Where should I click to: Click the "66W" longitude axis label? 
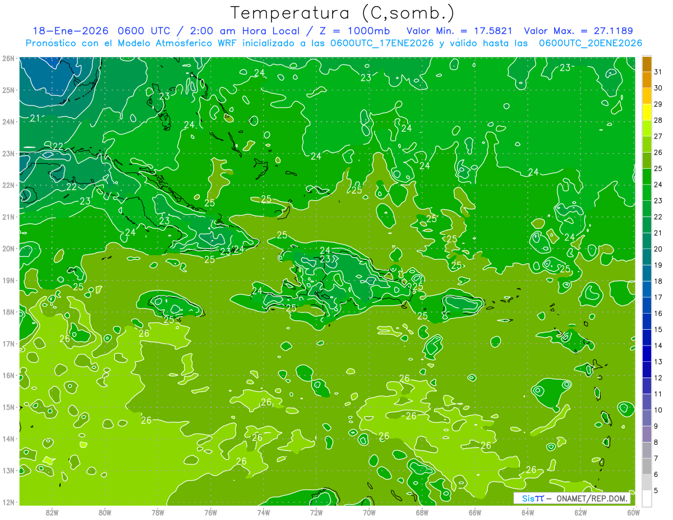(475, 512)
